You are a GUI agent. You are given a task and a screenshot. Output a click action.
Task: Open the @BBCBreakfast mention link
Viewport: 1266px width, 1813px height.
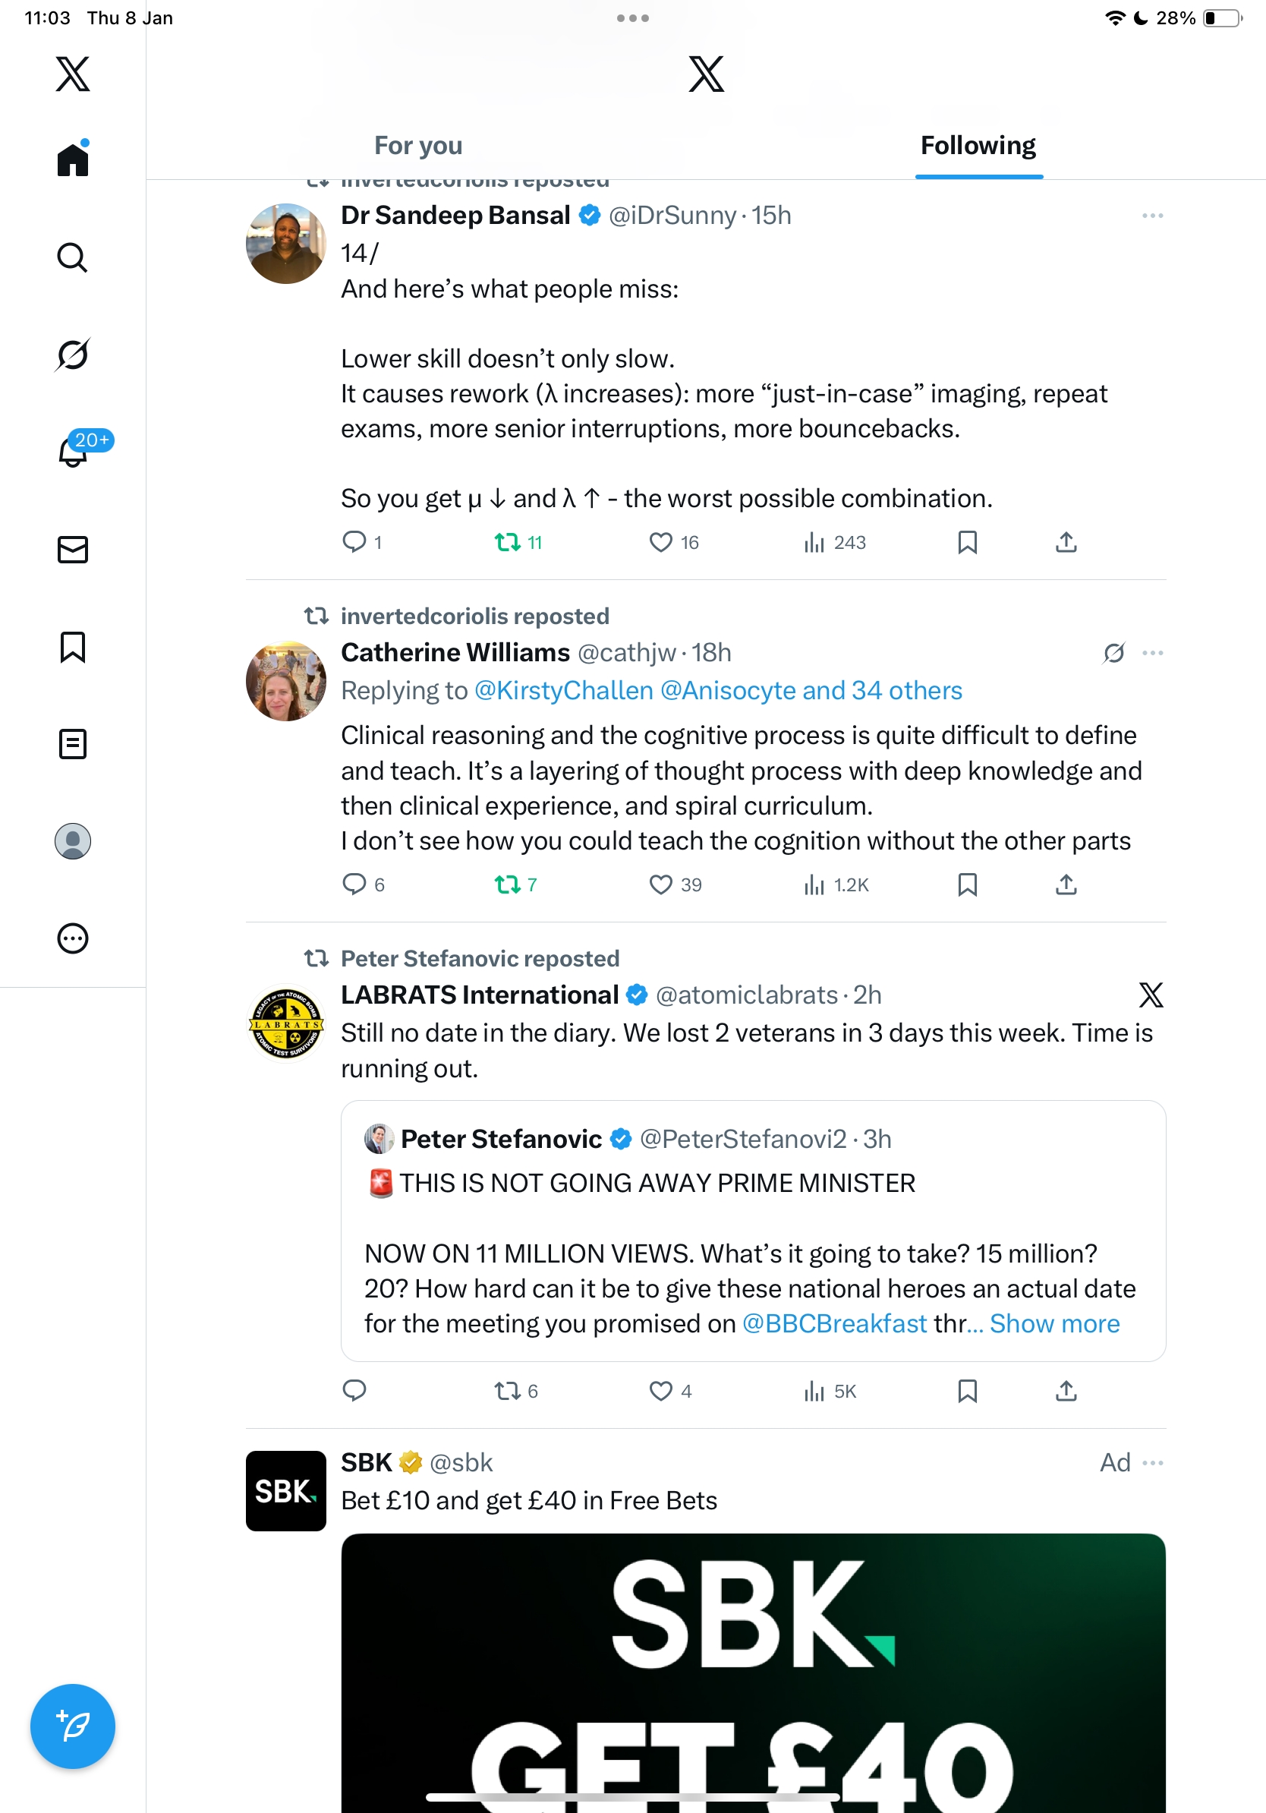[x=834, y=1323]
